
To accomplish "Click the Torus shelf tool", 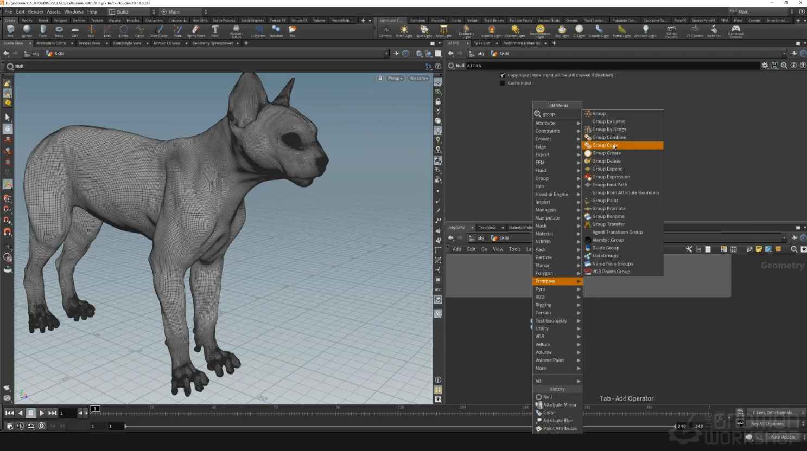I will coord(59,30).
